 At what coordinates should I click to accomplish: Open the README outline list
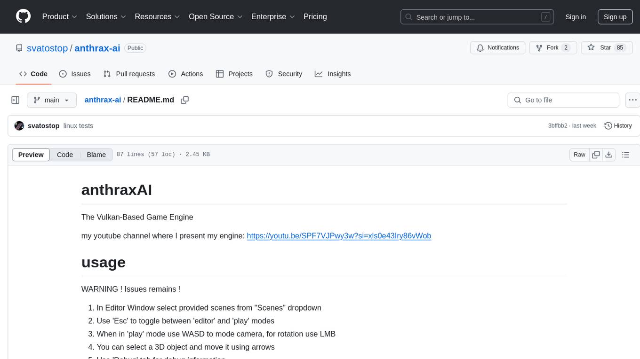(625, 155)
